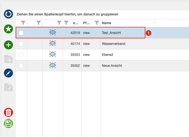Screen dimensions: 189x137
Task: Sort by the Name column header
Action: point(107,23)
